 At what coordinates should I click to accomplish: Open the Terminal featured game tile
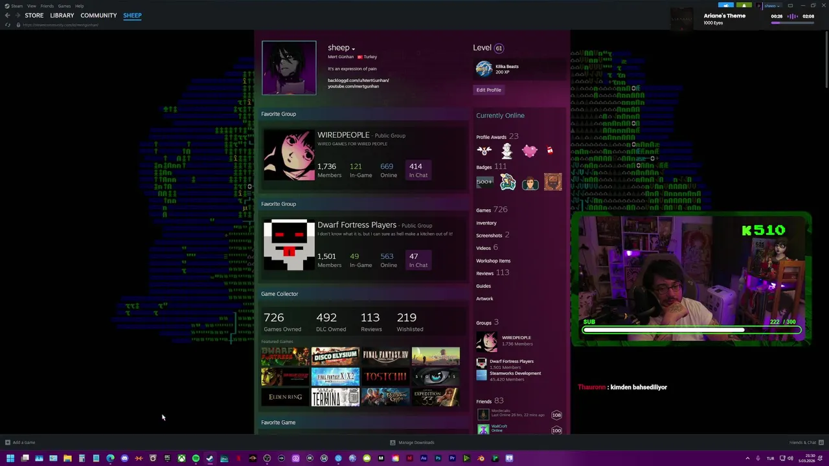(335, 397)
